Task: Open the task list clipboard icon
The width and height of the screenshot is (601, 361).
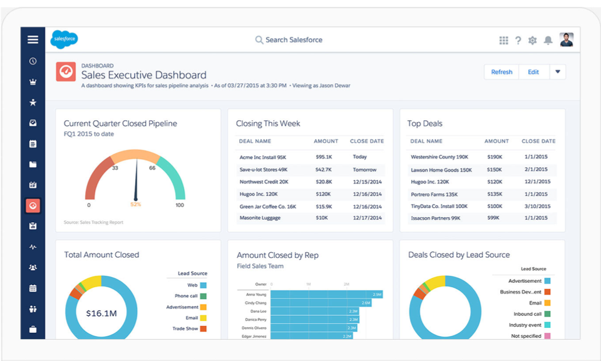Action: pos(33,144)
